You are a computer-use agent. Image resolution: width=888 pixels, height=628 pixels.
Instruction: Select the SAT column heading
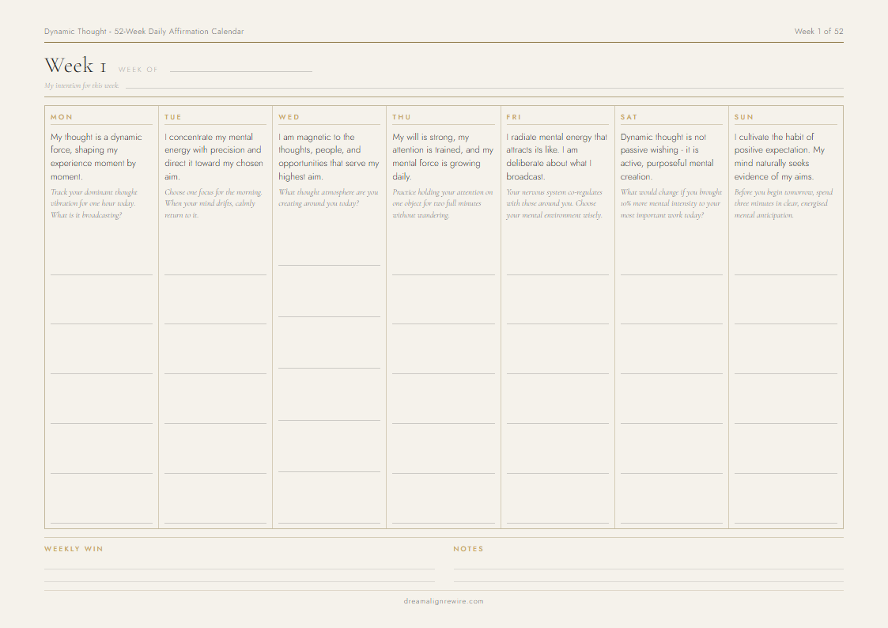point(629,117)
